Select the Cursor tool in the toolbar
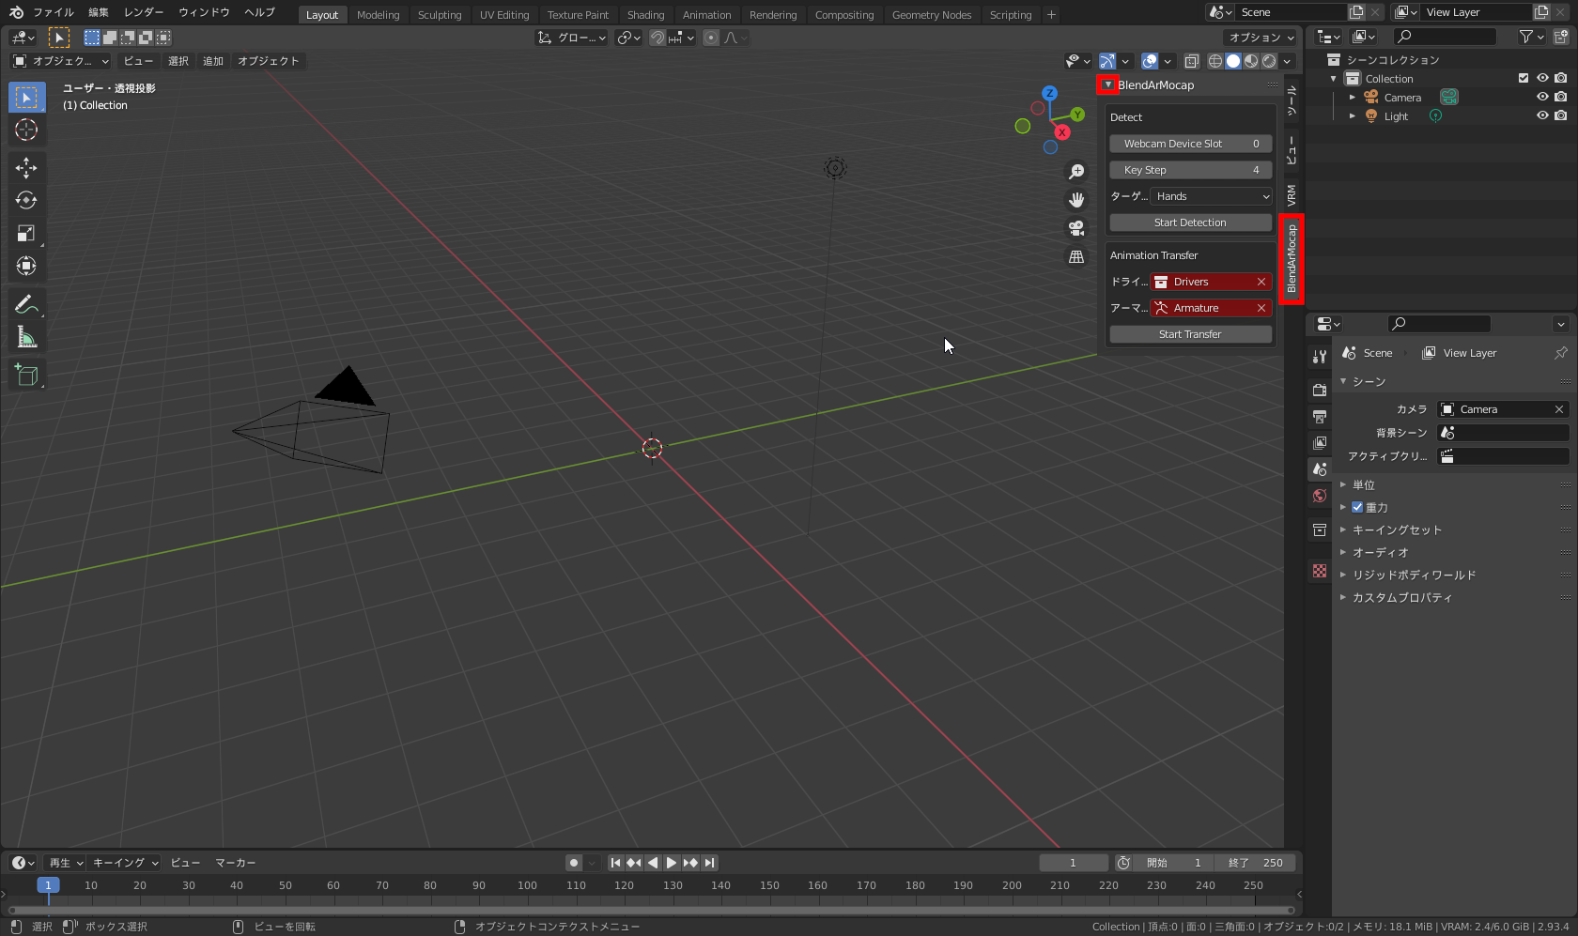This screenshot has height=936, width=1578. 26,130
